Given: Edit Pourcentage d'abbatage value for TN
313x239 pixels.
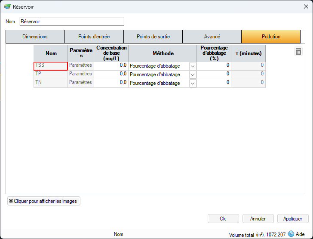Looking at the screenshot, I should pyautogui.click(x=214, y=84).
